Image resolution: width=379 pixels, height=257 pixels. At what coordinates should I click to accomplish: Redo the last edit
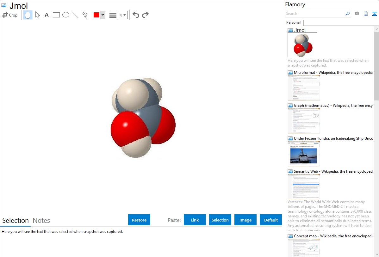pos(145,15)
